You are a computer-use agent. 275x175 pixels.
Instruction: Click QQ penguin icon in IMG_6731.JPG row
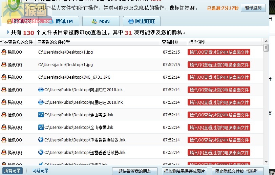coord(4,77)
